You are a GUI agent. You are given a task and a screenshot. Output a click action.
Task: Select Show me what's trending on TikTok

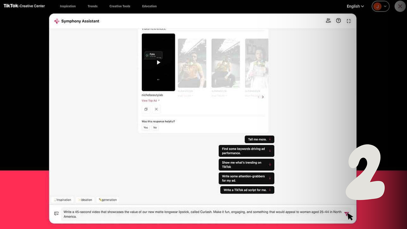(x=246, y=165)
